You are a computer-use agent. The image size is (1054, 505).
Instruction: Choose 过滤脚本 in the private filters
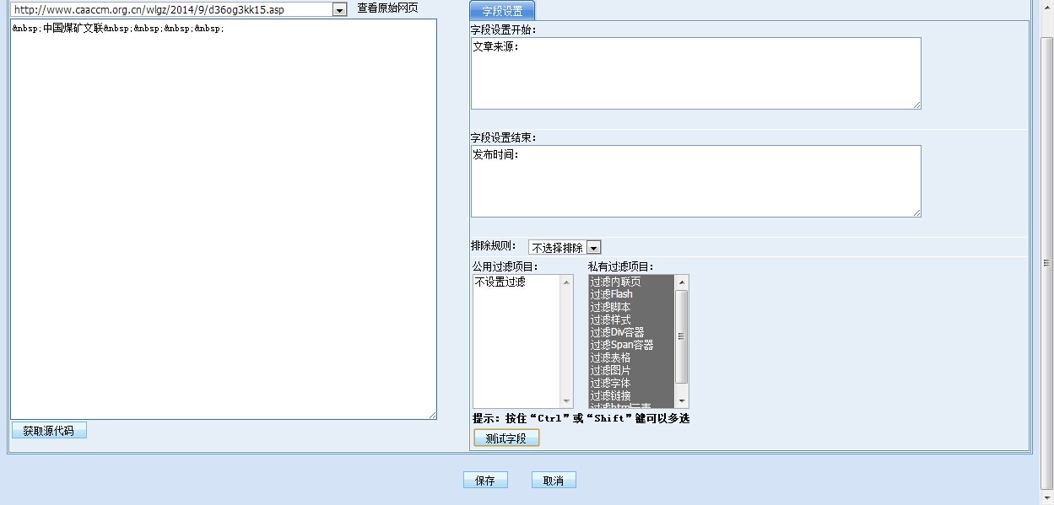[610, 307]
